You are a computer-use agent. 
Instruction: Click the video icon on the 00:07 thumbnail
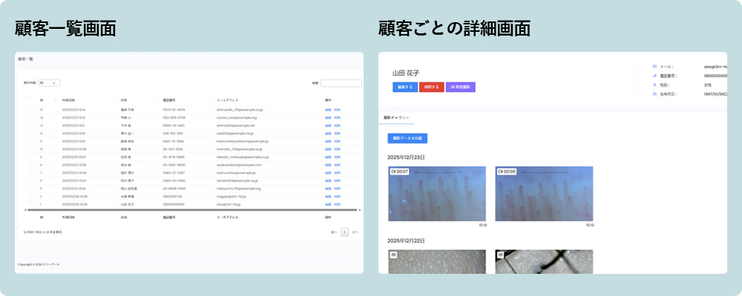click(x=394, y=172)
